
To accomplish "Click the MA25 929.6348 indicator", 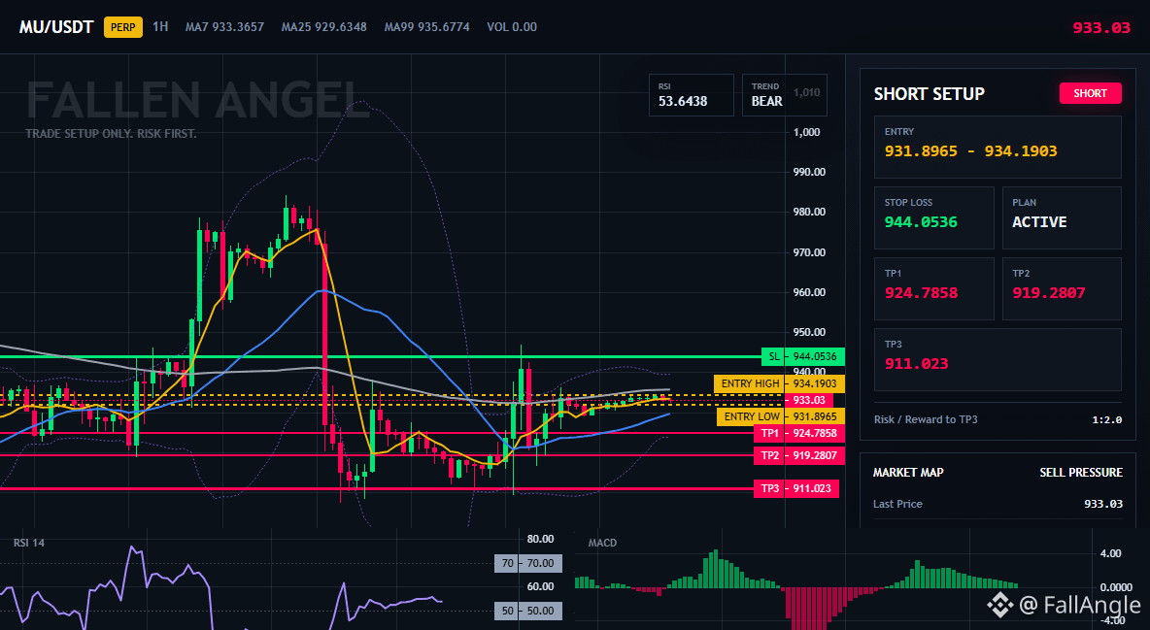I will point(324,27).
